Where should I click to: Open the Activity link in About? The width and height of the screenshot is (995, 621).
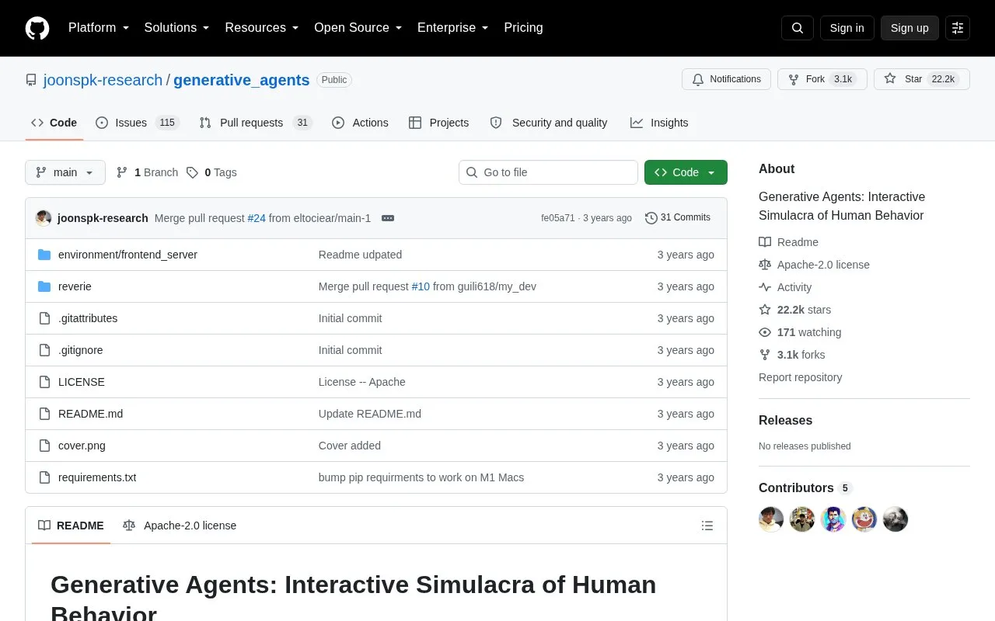click(x=786, y=287)
